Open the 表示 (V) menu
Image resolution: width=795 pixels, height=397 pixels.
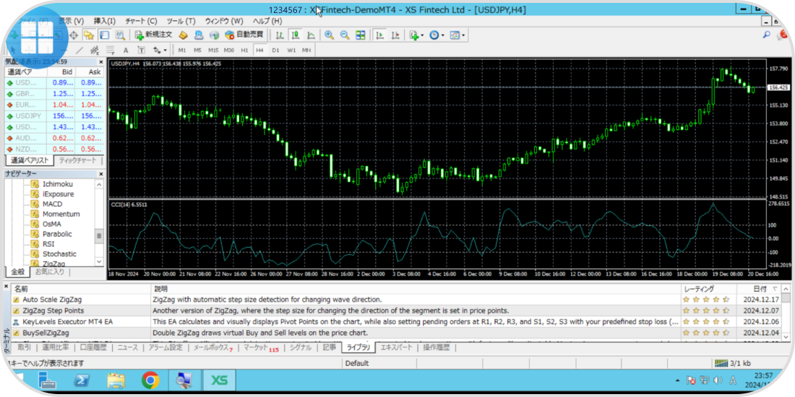pyautogui.click(x=71, y=21)
